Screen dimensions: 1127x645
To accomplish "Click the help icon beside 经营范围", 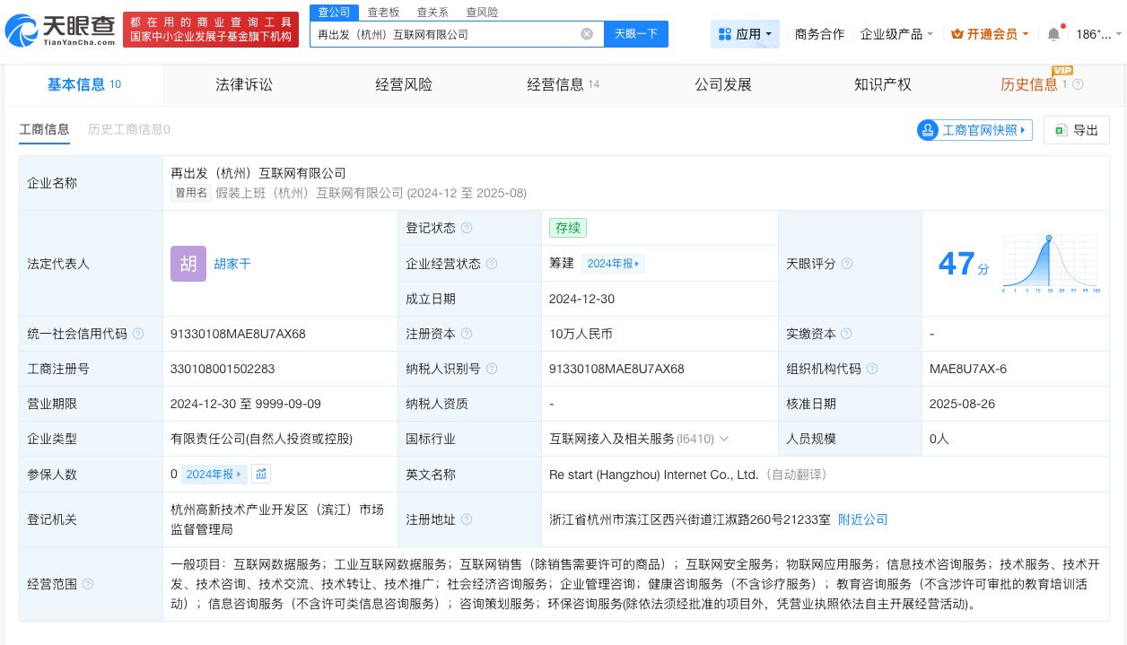I will 87,583.
